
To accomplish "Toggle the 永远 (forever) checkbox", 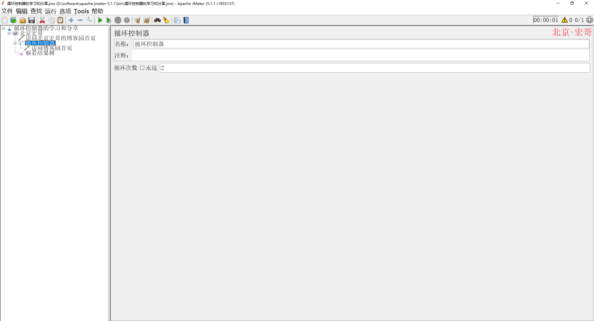I will [x=142, y=68].
